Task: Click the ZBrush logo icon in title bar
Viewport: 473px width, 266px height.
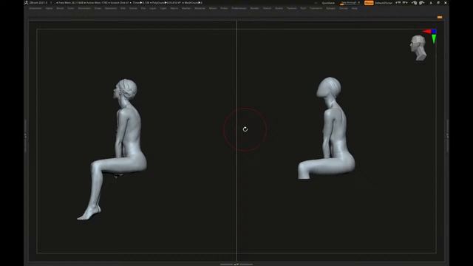Action: point(27,3)
